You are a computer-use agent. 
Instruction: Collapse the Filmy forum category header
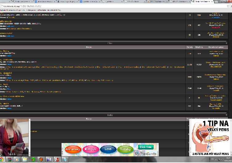110,43
